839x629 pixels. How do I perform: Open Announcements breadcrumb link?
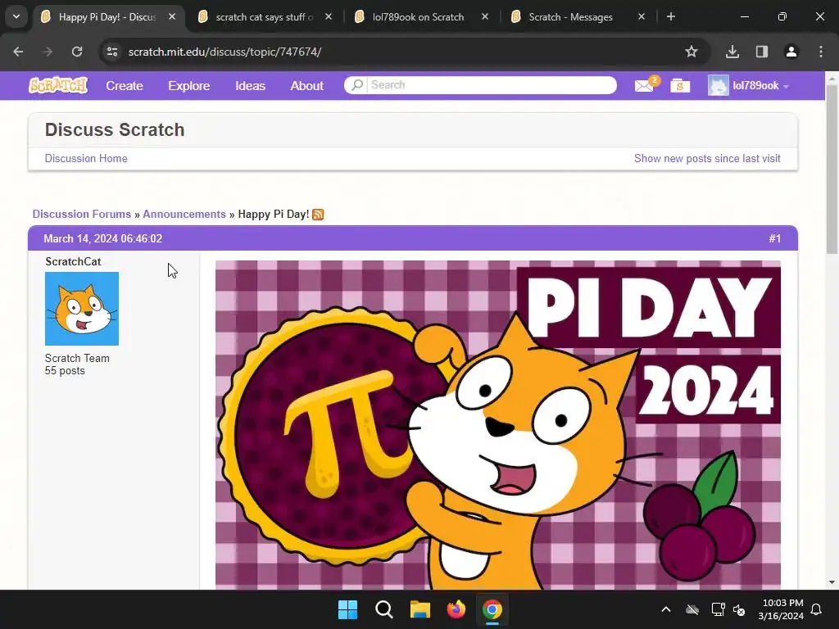point(184,214)
